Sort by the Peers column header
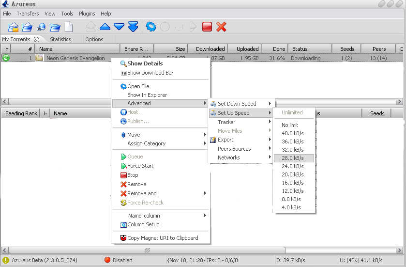This screenshot has width=406, height=267. pos(378,49)
